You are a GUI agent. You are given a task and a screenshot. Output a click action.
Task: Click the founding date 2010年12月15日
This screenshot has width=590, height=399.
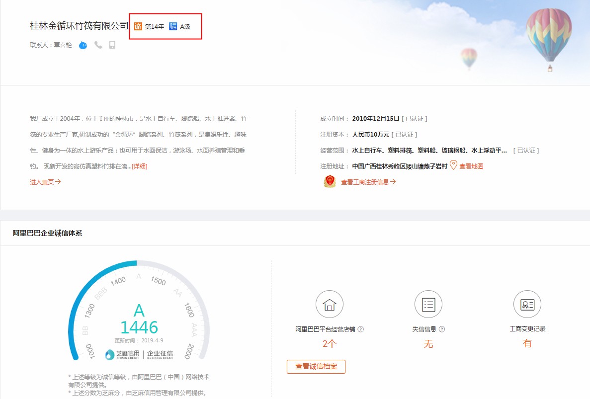[376, 118]
